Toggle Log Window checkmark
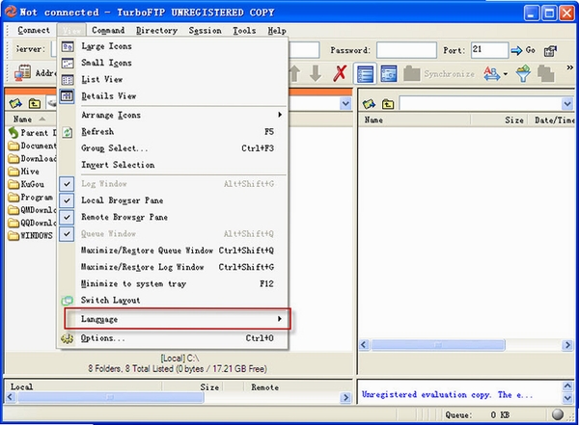This screenshot has width=579, height=425. [67, 184]
